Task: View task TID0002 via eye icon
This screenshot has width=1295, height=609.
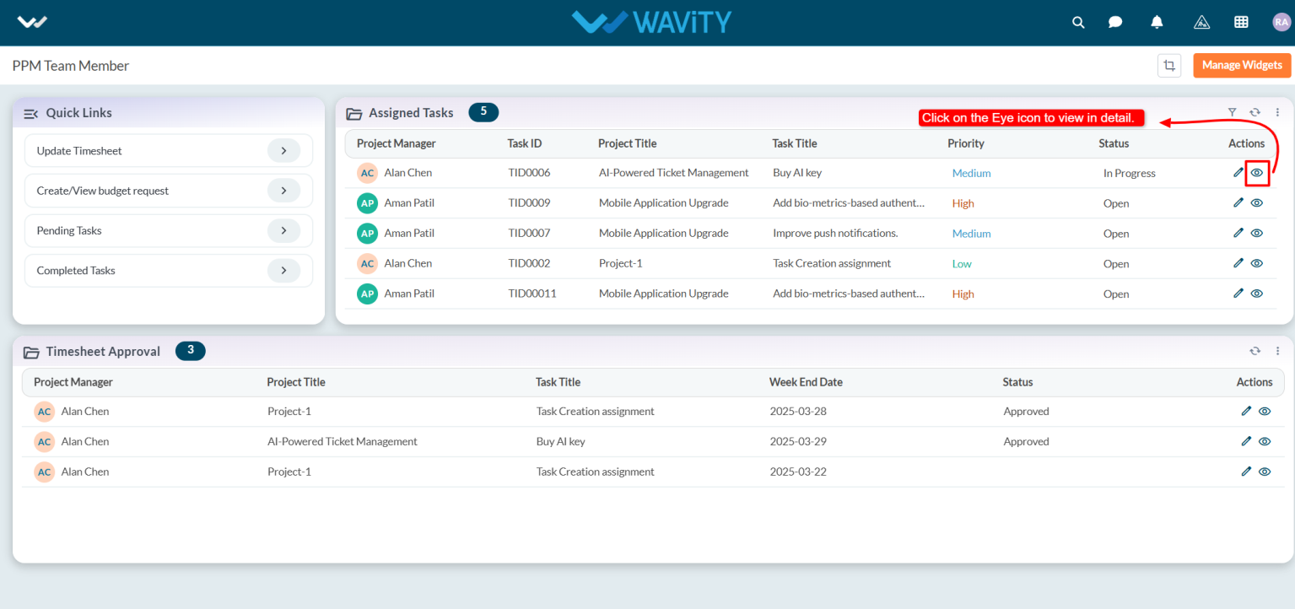Action: click(x=1257, y=263)
